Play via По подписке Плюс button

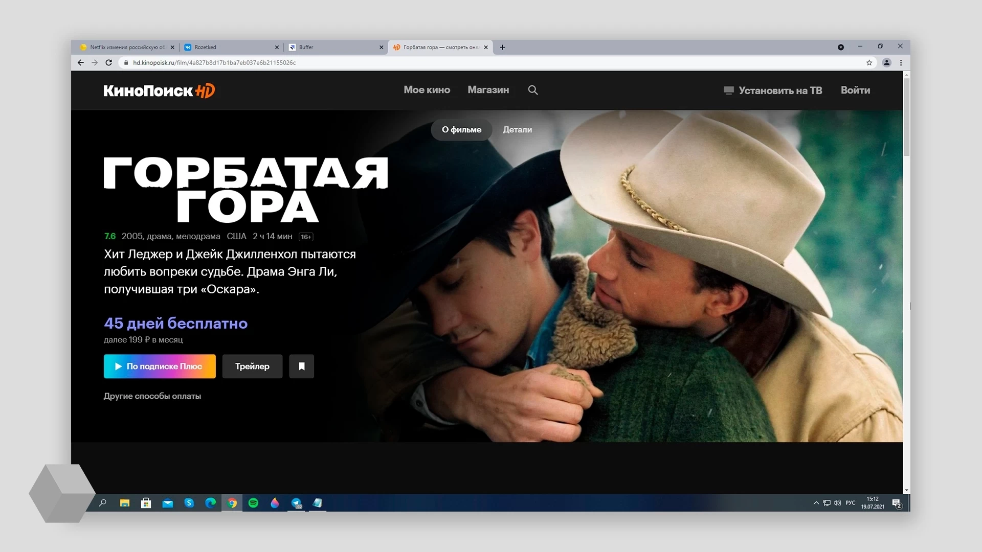160,366
